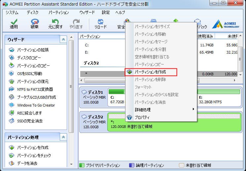Click the ディスク2 heading in partition list
Viewport: 246px width, 171px height.
[x=91, y=63]
